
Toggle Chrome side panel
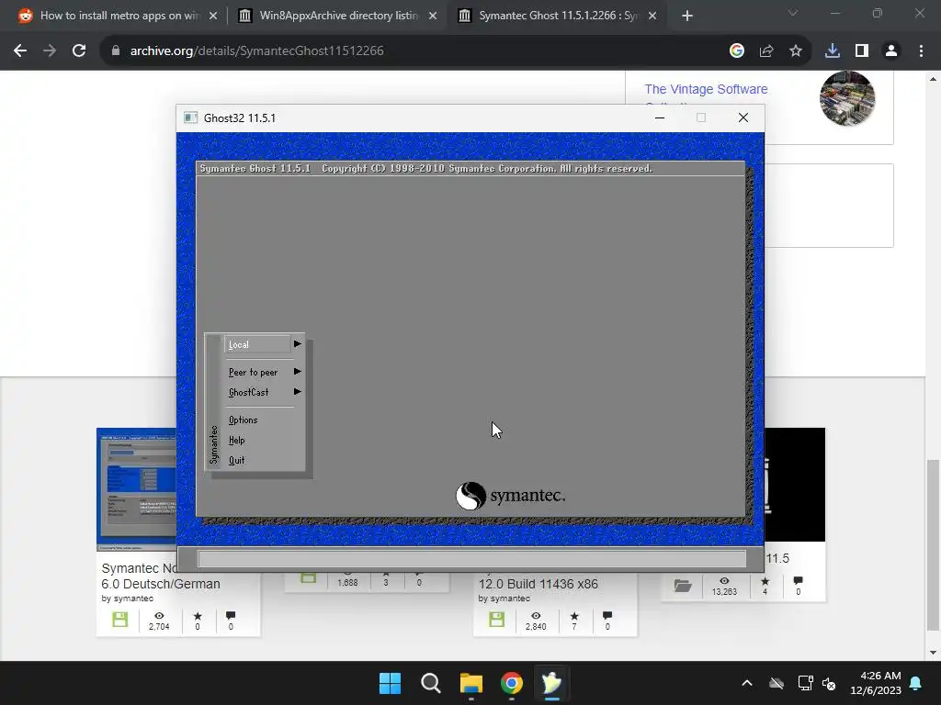862,51
